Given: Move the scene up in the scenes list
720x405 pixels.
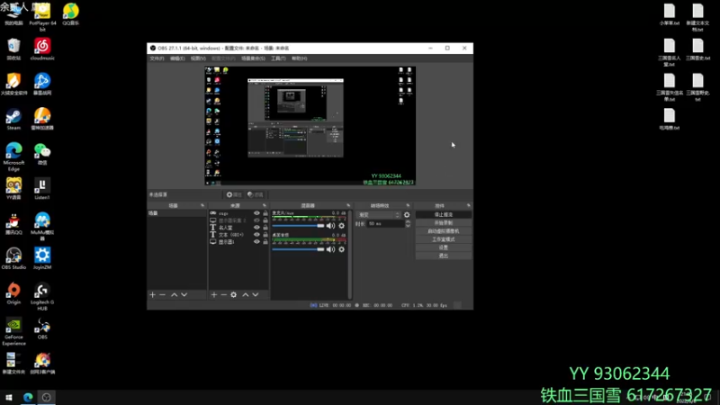Looking at the screenshot, I should tap(174, 295).
